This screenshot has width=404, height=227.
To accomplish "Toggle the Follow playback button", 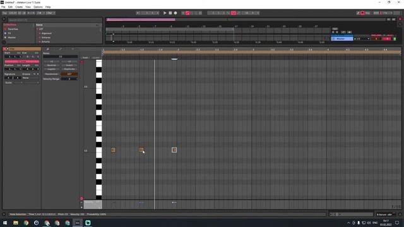I will pyautogui.click(x=138, y=13).
